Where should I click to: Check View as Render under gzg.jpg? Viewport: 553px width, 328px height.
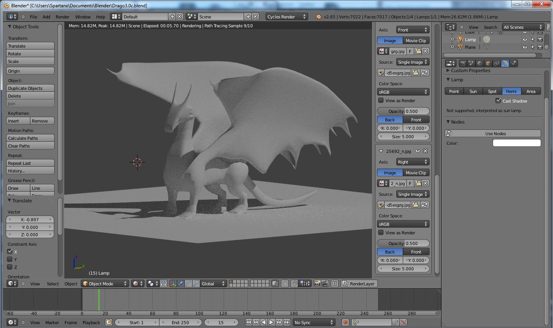[381, 100]
